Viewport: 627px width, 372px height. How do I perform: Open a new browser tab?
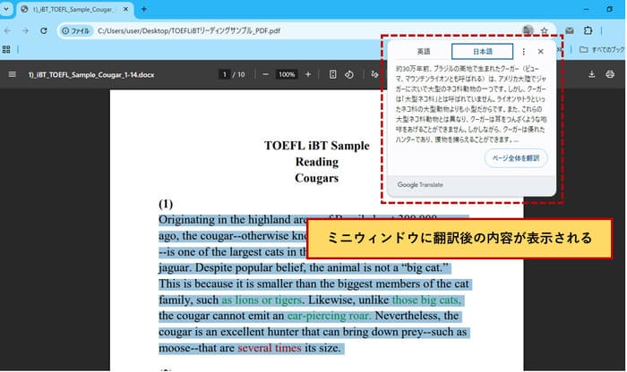pos(143,8)
